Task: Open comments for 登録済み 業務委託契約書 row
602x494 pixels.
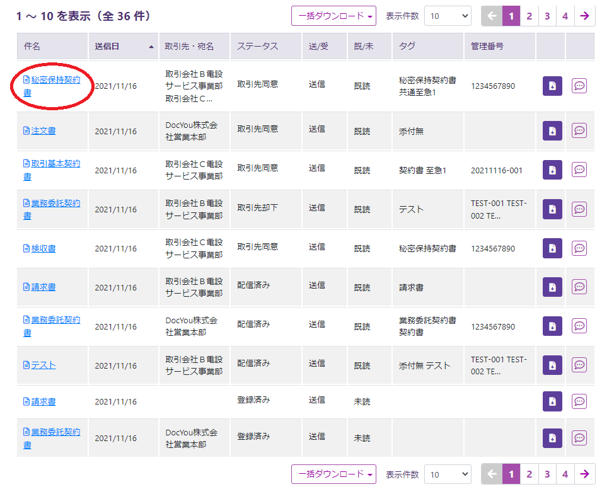Action: pos(579,438)
